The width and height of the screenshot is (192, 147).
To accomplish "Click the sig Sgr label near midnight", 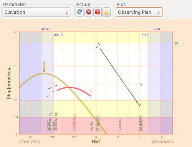I will click(x=92, y=126).
